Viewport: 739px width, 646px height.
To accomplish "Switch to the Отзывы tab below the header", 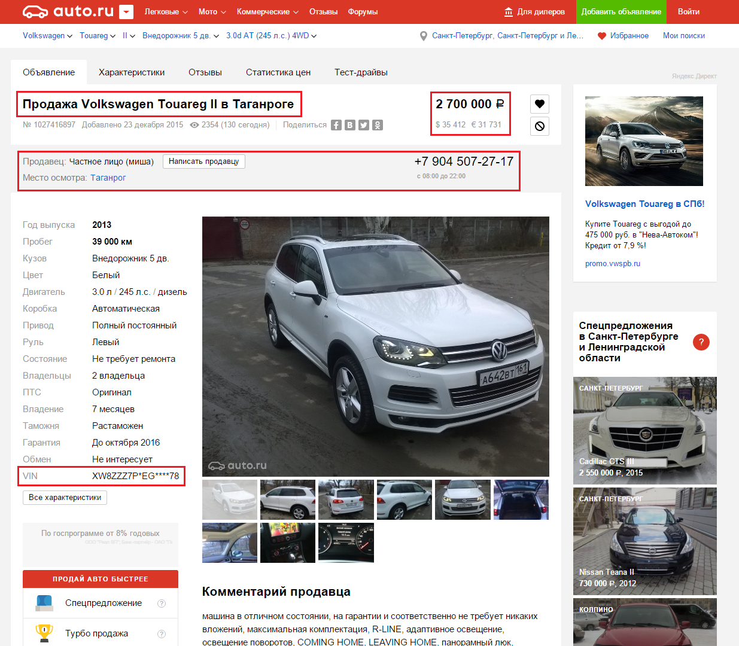I will (205, 72).
